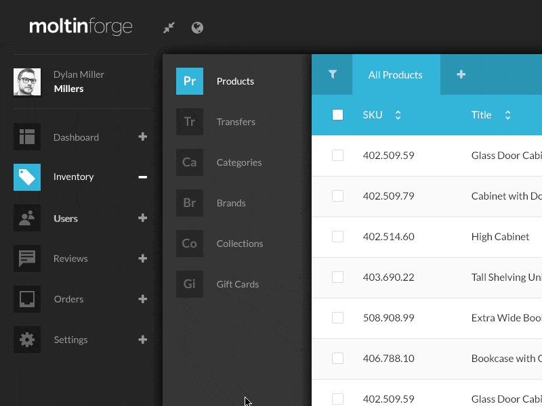Click the Inventory label in sidebar
The height and width of the screenshot is (406, 542).
click(x=74, y=177)
